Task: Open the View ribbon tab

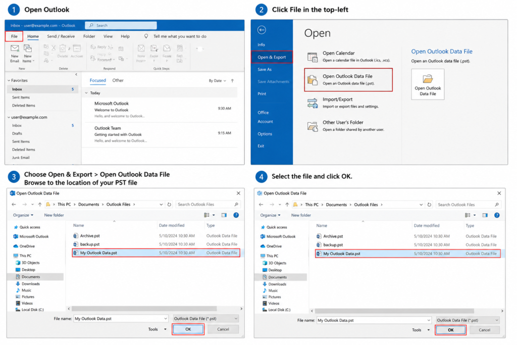Action: point(108,36)
